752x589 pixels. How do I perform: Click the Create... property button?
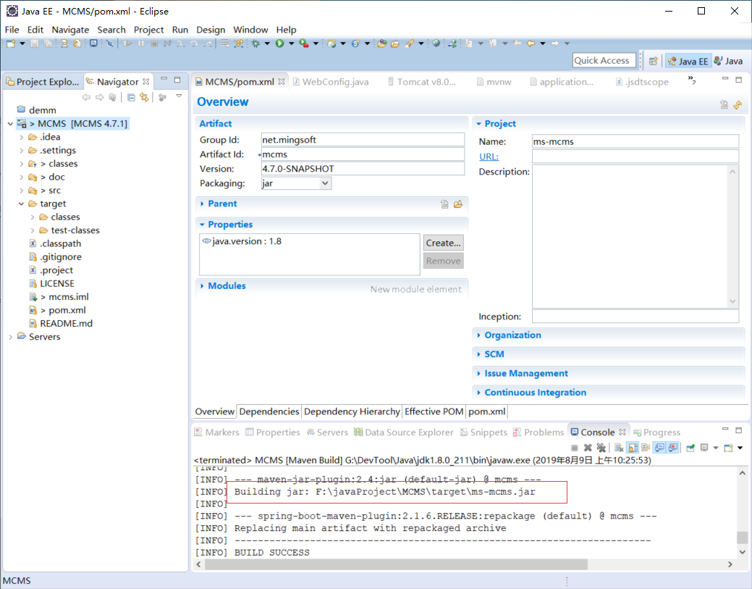(x=443, y=243)
